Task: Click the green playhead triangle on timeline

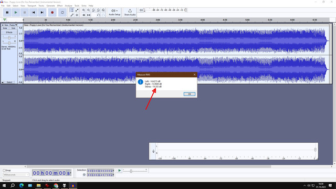Action: 5,20
